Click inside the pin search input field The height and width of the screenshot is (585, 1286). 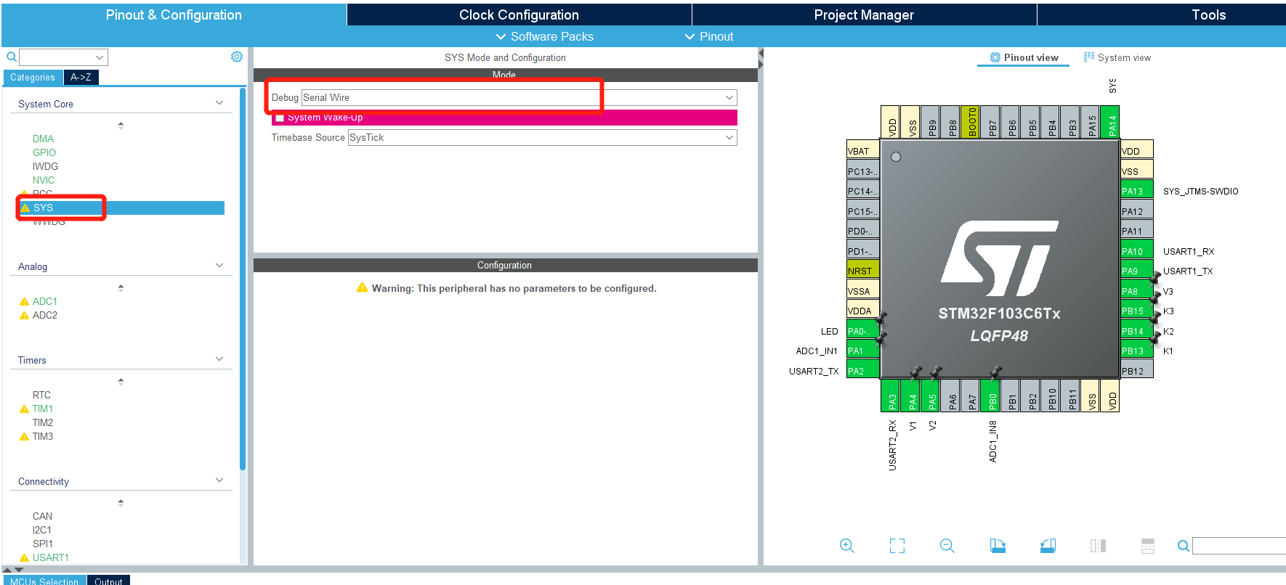1239,546
